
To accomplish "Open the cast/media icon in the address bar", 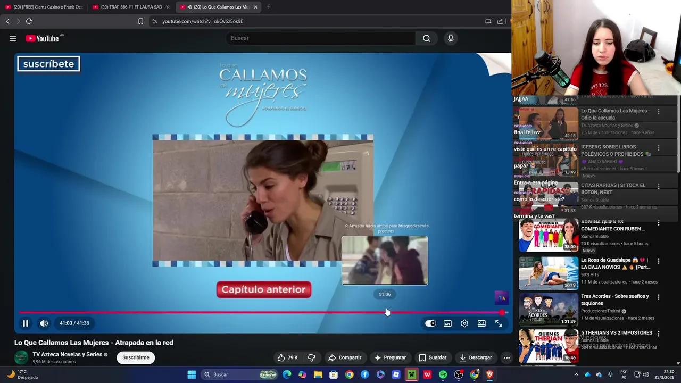I will [x=488, y=21].
